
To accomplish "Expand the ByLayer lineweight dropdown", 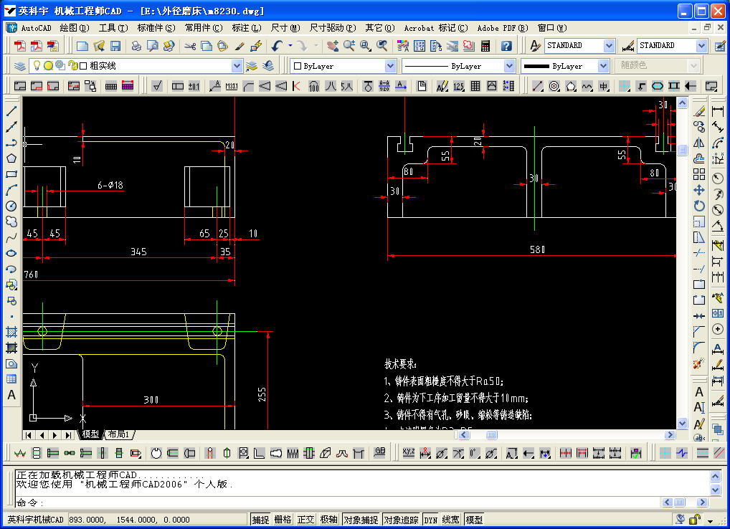I will [603, 66].
